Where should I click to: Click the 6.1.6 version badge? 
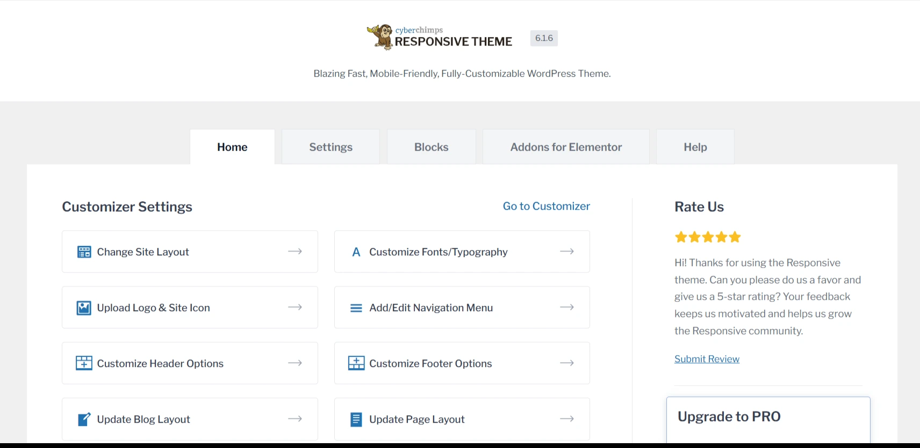pos(544,38)
